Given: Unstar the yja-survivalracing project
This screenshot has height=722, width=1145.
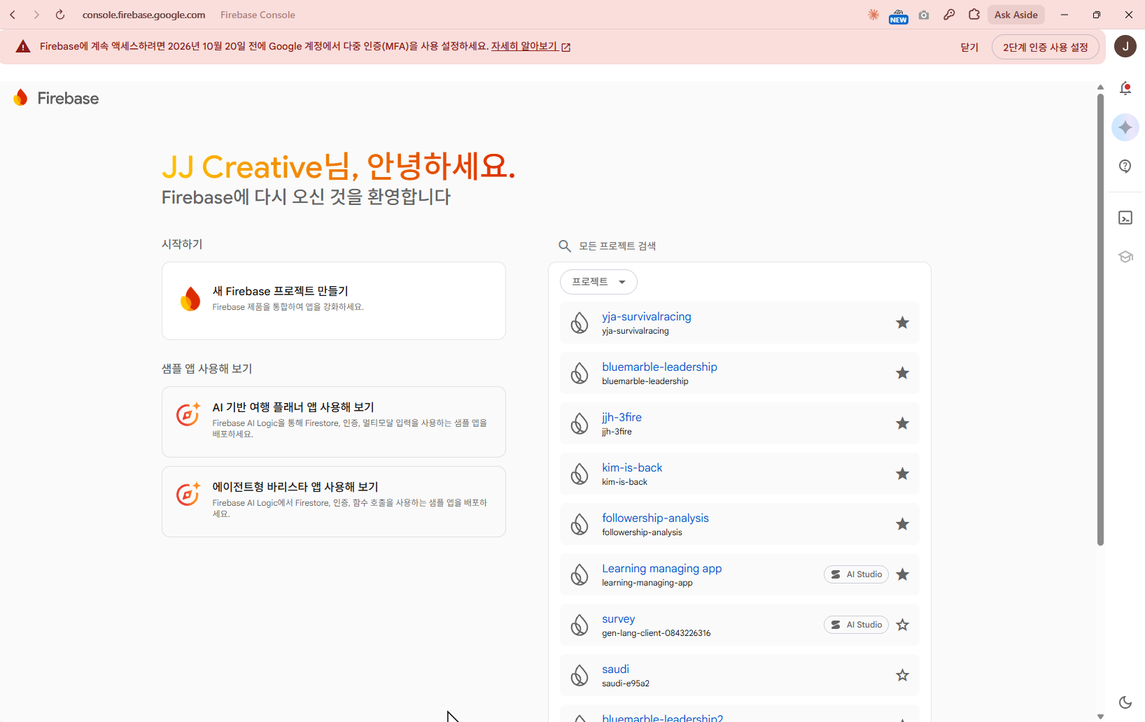Looking at the screenshot, I should [x=903, y=323].
